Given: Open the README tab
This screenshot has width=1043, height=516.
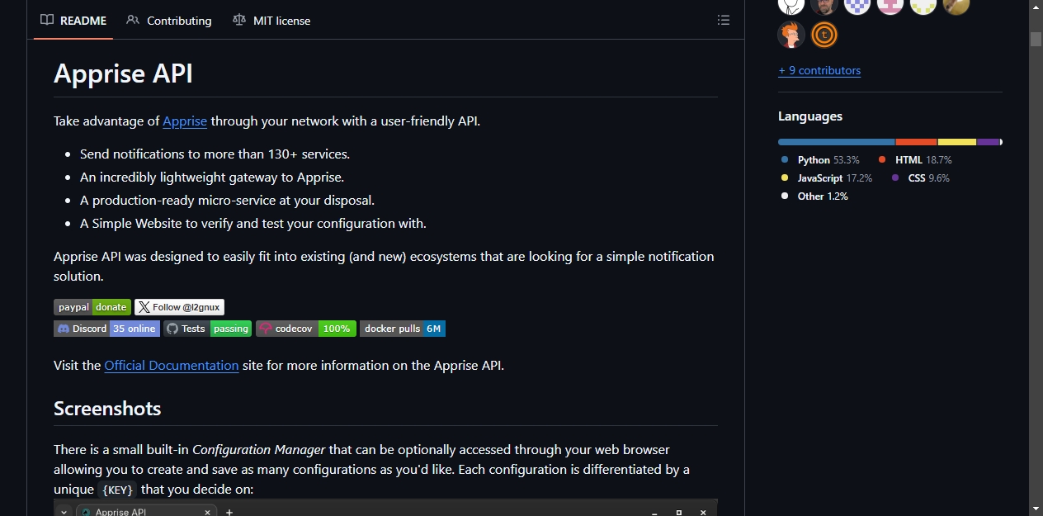Looking at the screenshot, I should 73,21.
